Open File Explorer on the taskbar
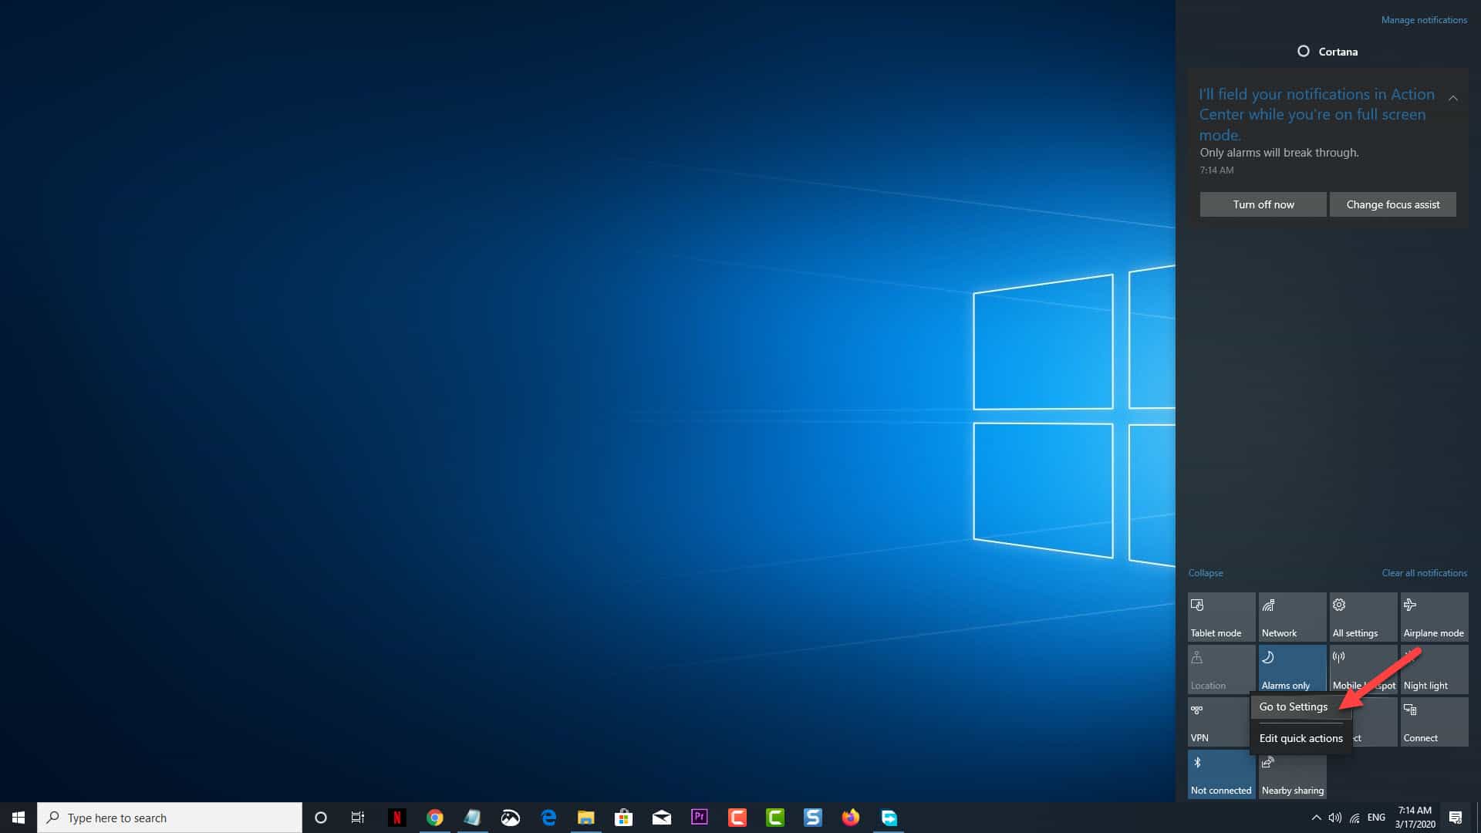The width and height of the screenshot is (1481, 833). (x=586, y=818)
